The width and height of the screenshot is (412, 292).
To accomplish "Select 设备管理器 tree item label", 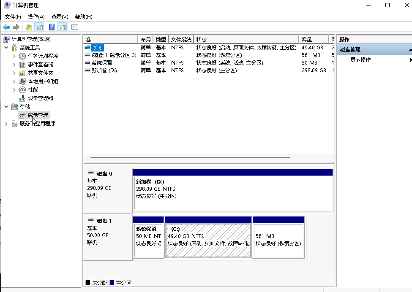I will click(x=41, y=98).
